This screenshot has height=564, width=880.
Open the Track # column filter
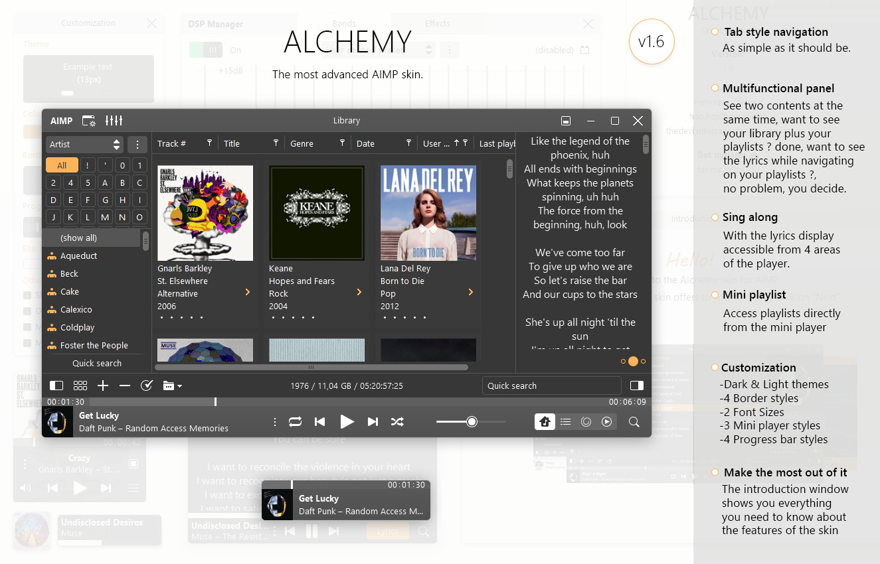pyautogui.click(x=209, y=143)
